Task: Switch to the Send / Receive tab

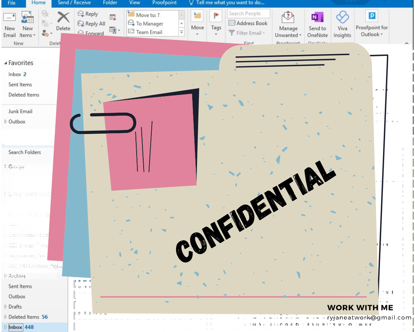Action: pos(74,3)
